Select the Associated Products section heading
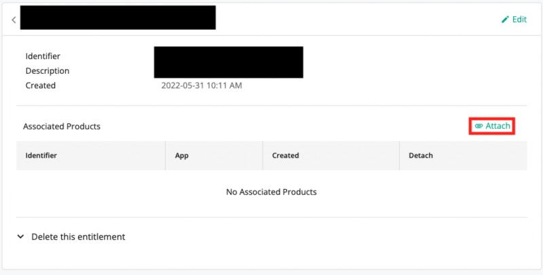This screenshot has width=543, height=275. pyautogui.click(x=62, y=126)
